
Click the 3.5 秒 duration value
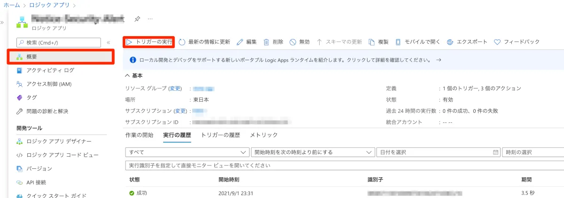pos(528,193)
